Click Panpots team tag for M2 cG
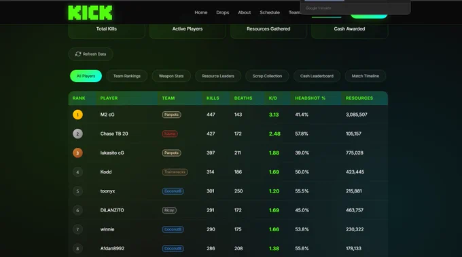This screenshot has height=257, width=462. (171, 115)
